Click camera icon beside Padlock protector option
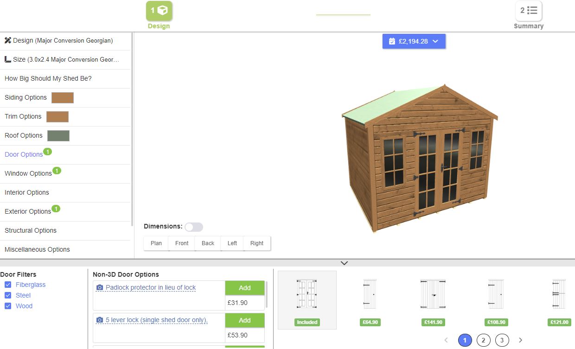The image size is (575, 349). coord(100,288)
